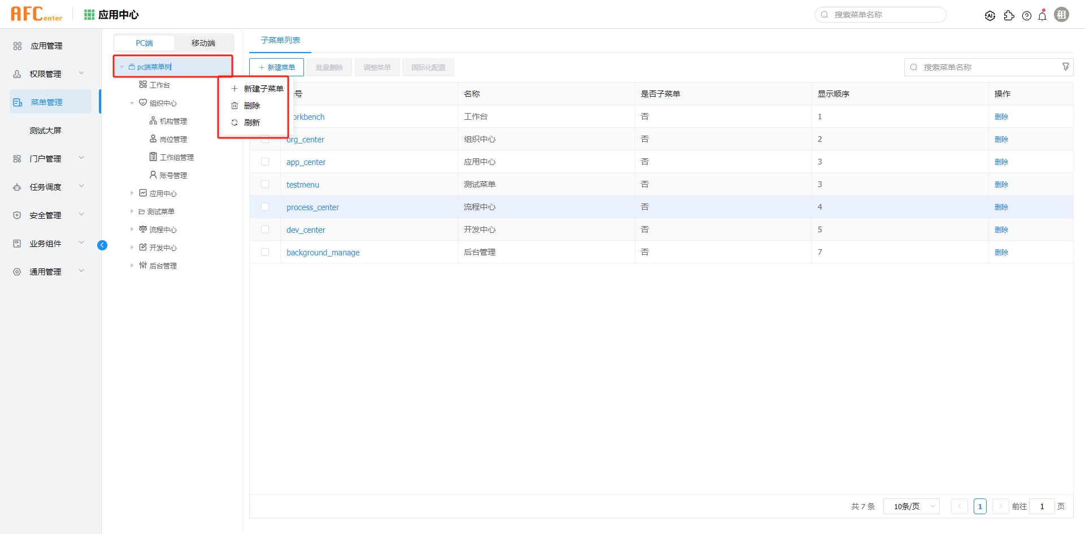
Task: Tick the checkbox for background_manage row
Action: coord(266,252)
